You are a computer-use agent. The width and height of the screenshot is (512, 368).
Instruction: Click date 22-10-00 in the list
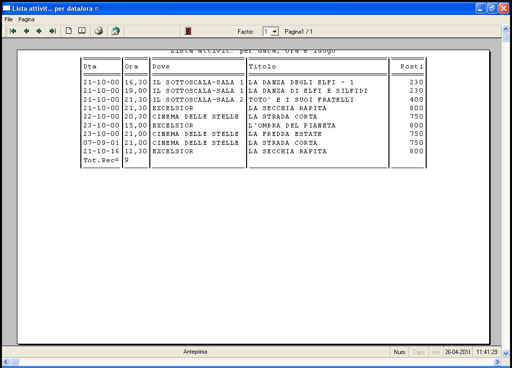tap(101, 117)
